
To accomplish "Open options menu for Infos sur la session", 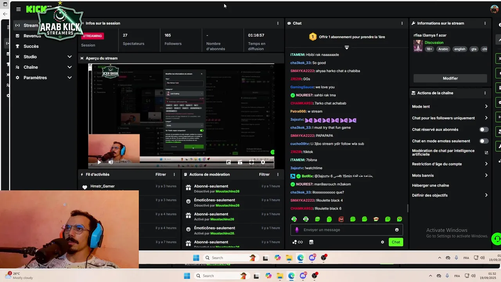I will (278, 23).
